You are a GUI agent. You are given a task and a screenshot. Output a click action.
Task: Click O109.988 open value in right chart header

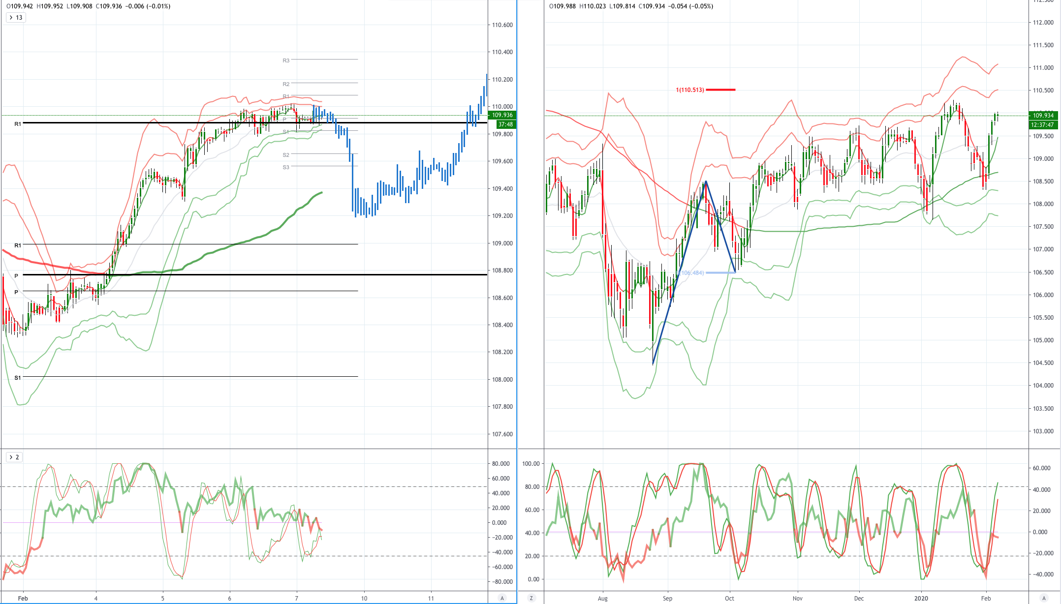coord(562,6)
